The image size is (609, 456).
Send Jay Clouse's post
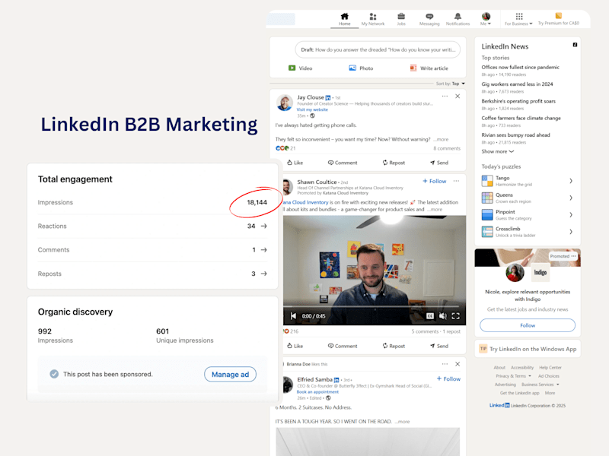coord(439,163)
